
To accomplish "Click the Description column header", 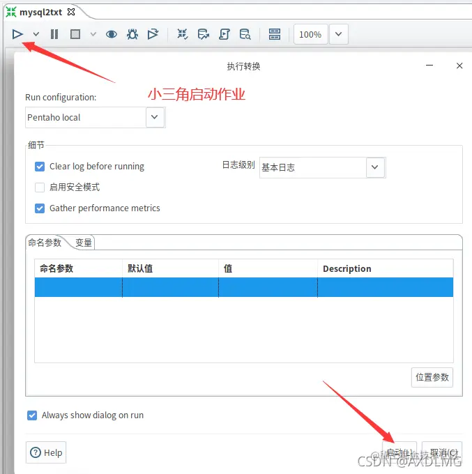I will [386, 268].
